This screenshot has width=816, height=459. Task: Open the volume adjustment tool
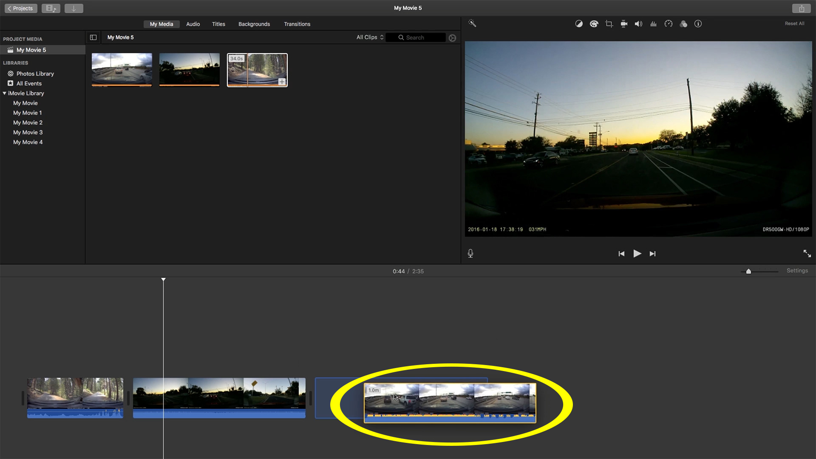pyautogui.click(x=638, y=24)
